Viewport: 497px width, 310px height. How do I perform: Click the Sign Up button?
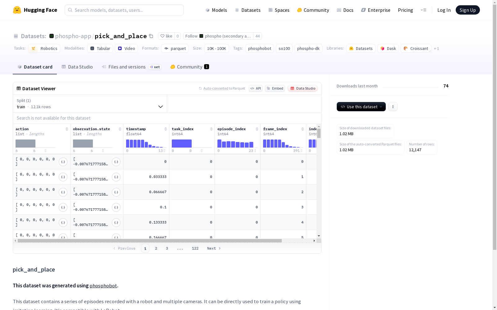(467, 10)
